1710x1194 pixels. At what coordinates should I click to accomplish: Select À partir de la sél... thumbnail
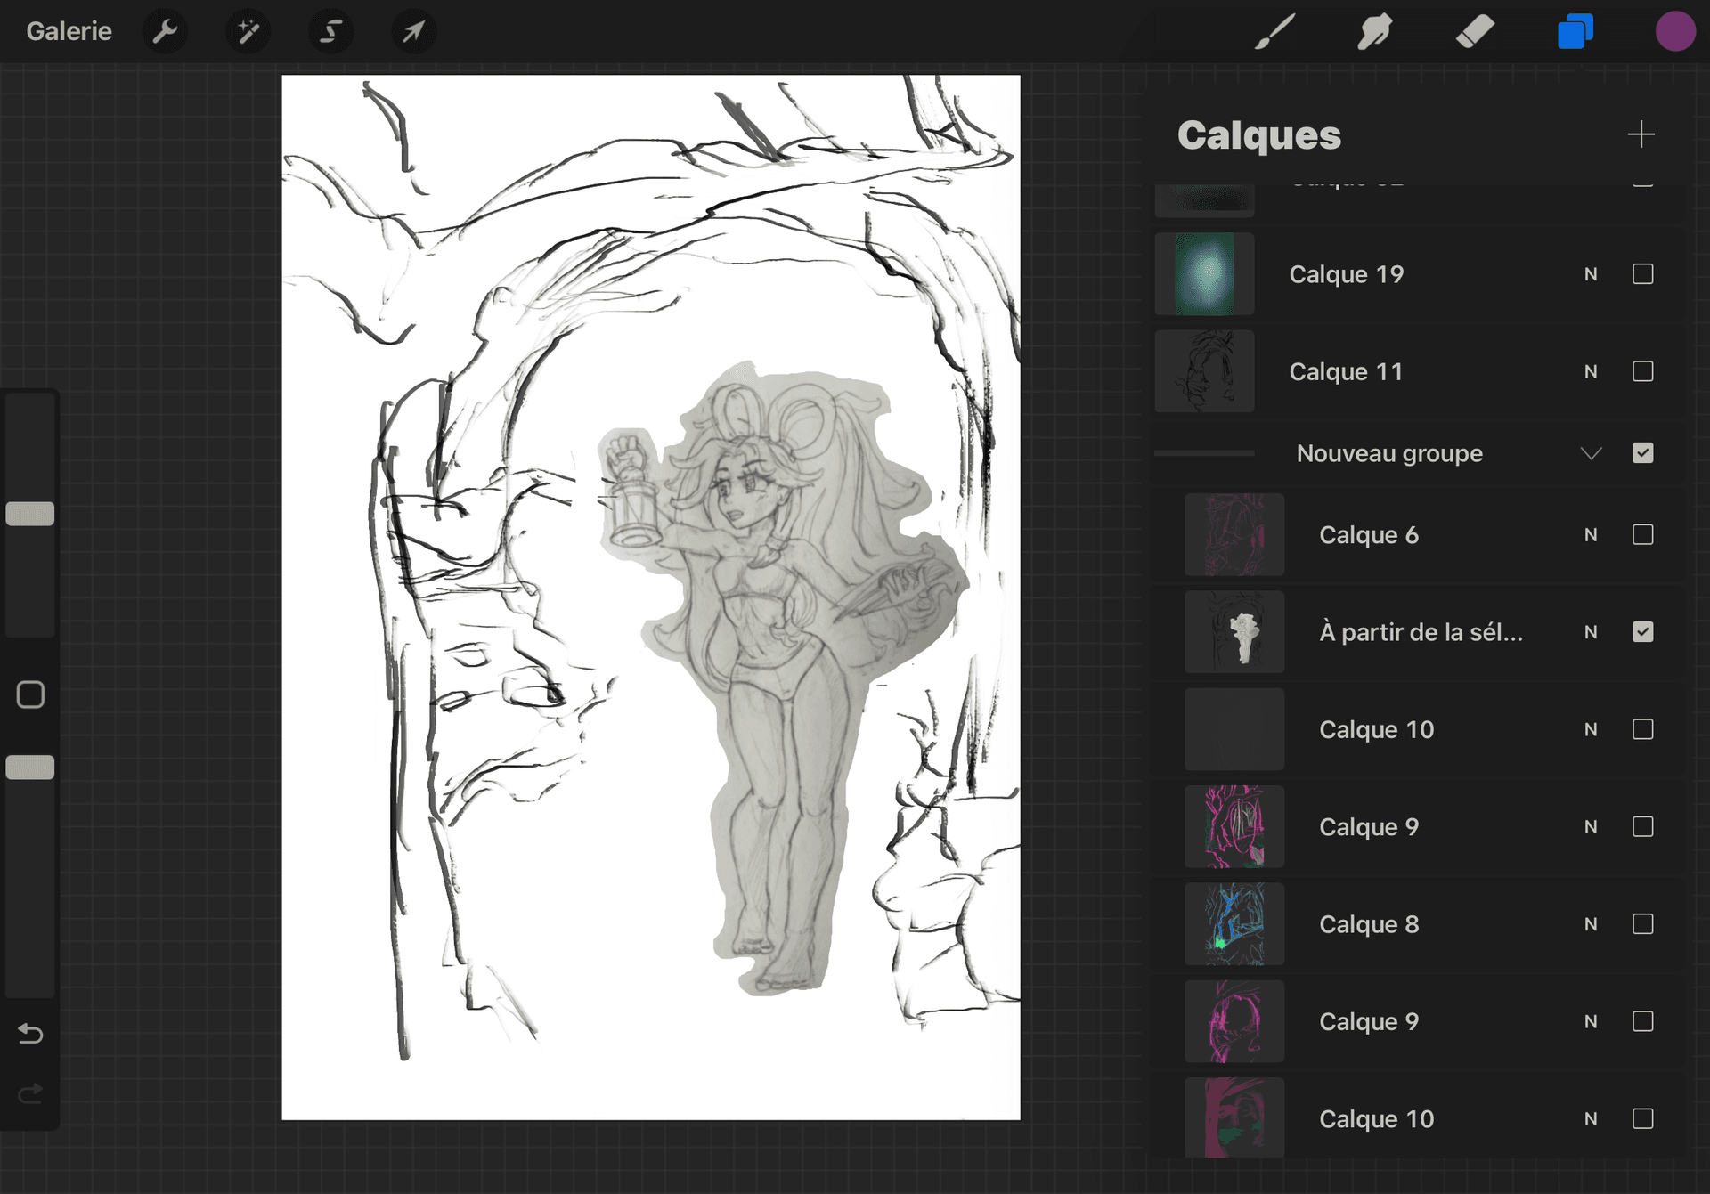tap(1234, 632)
